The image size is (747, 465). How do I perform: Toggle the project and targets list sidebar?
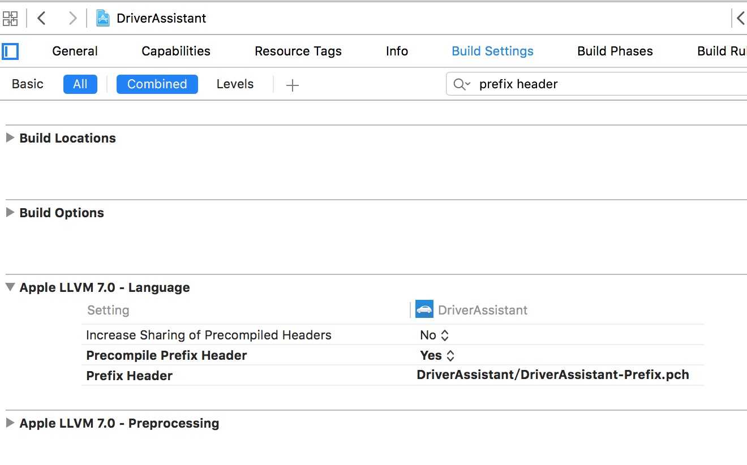pyautogui.click(x=10, y=51)
